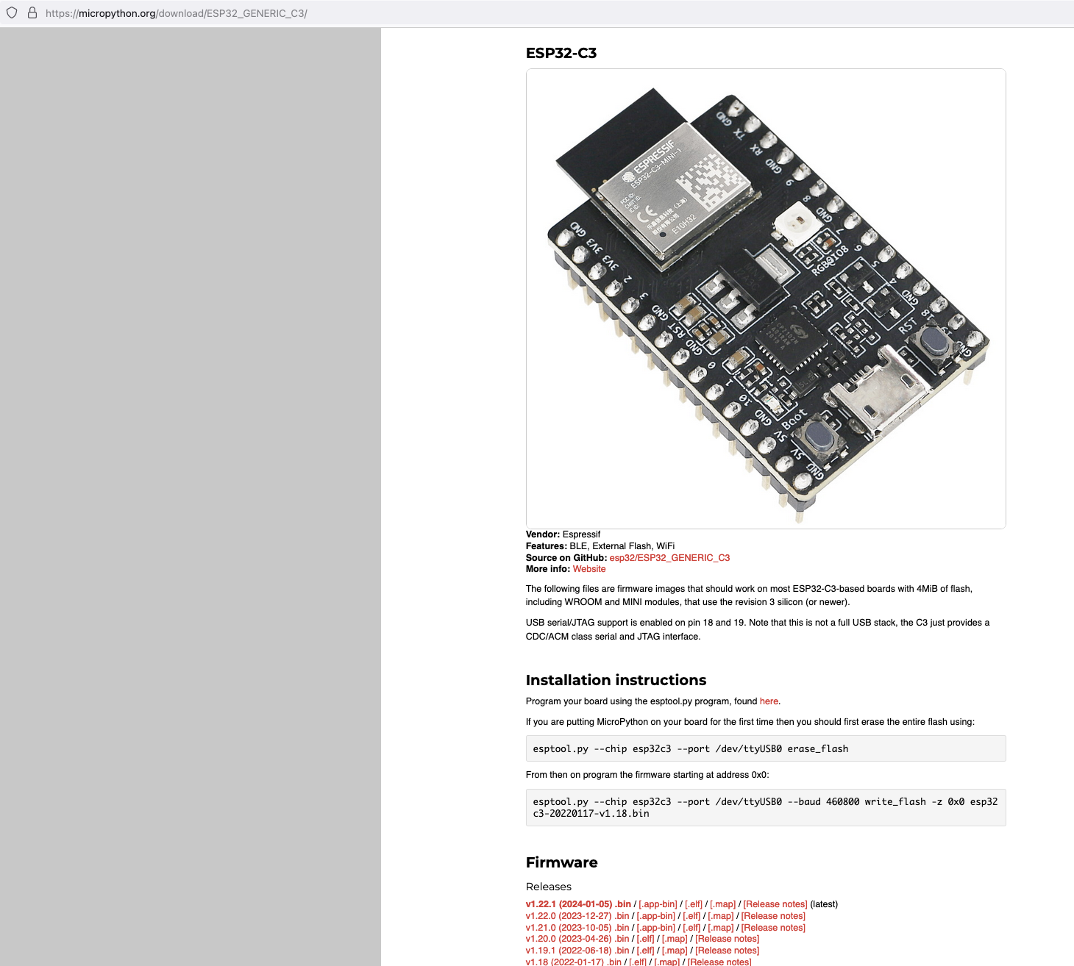This screenshot has height=966, width=1074.
Task: Click the erase_flash command code block
Action: 766,748
